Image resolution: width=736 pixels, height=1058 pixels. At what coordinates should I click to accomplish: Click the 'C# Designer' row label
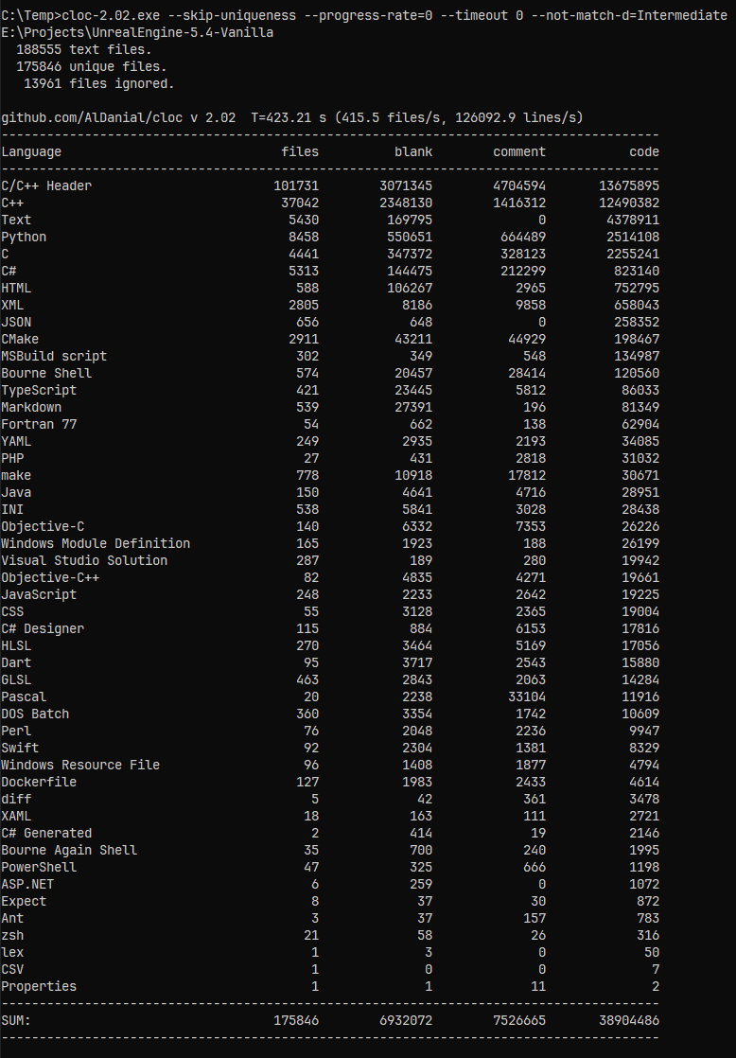pos(43,628)
